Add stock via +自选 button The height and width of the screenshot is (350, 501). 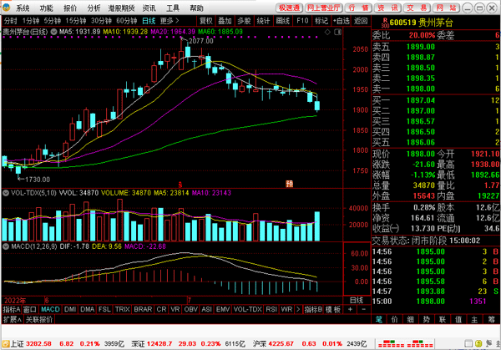click(342, 21)
